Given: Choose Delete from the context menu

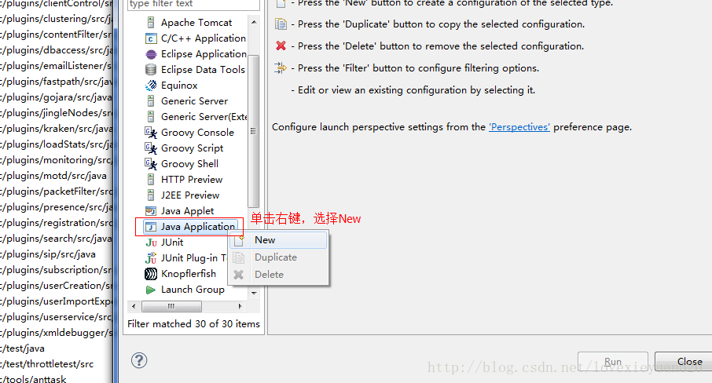Looking at the screenshot, I should 278,275.
